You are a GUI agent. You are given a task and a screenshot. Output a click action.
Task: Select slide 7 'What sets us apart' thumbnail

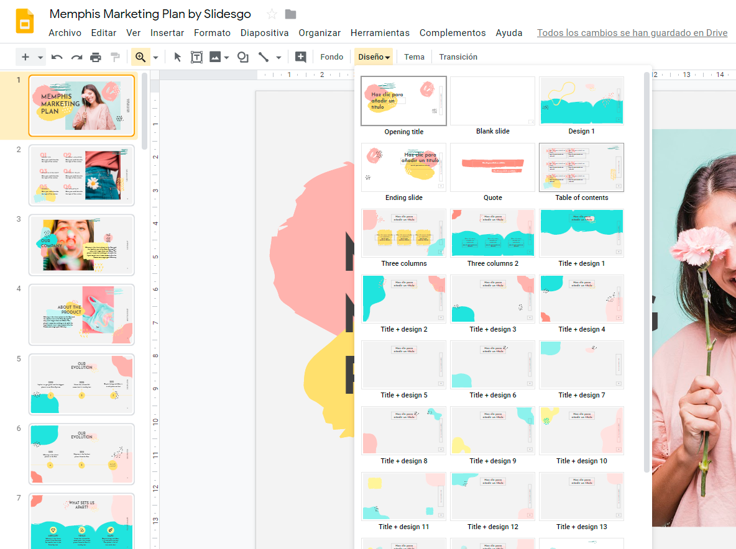point(81,521)
